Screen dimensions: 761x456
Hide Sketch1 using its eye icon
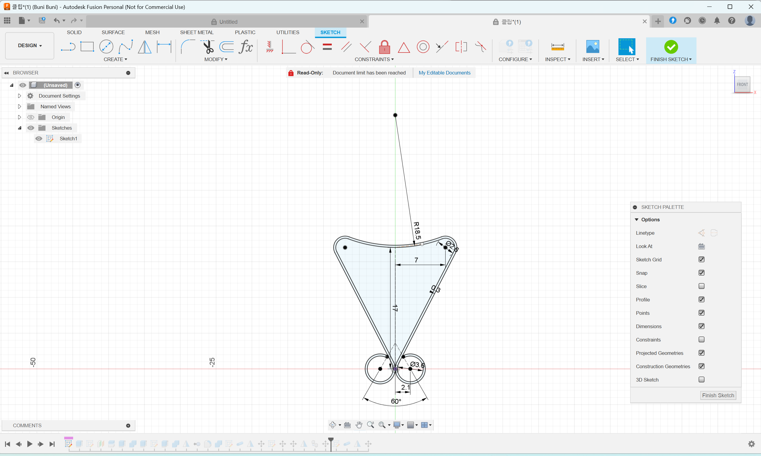click(x=38, y=139)
